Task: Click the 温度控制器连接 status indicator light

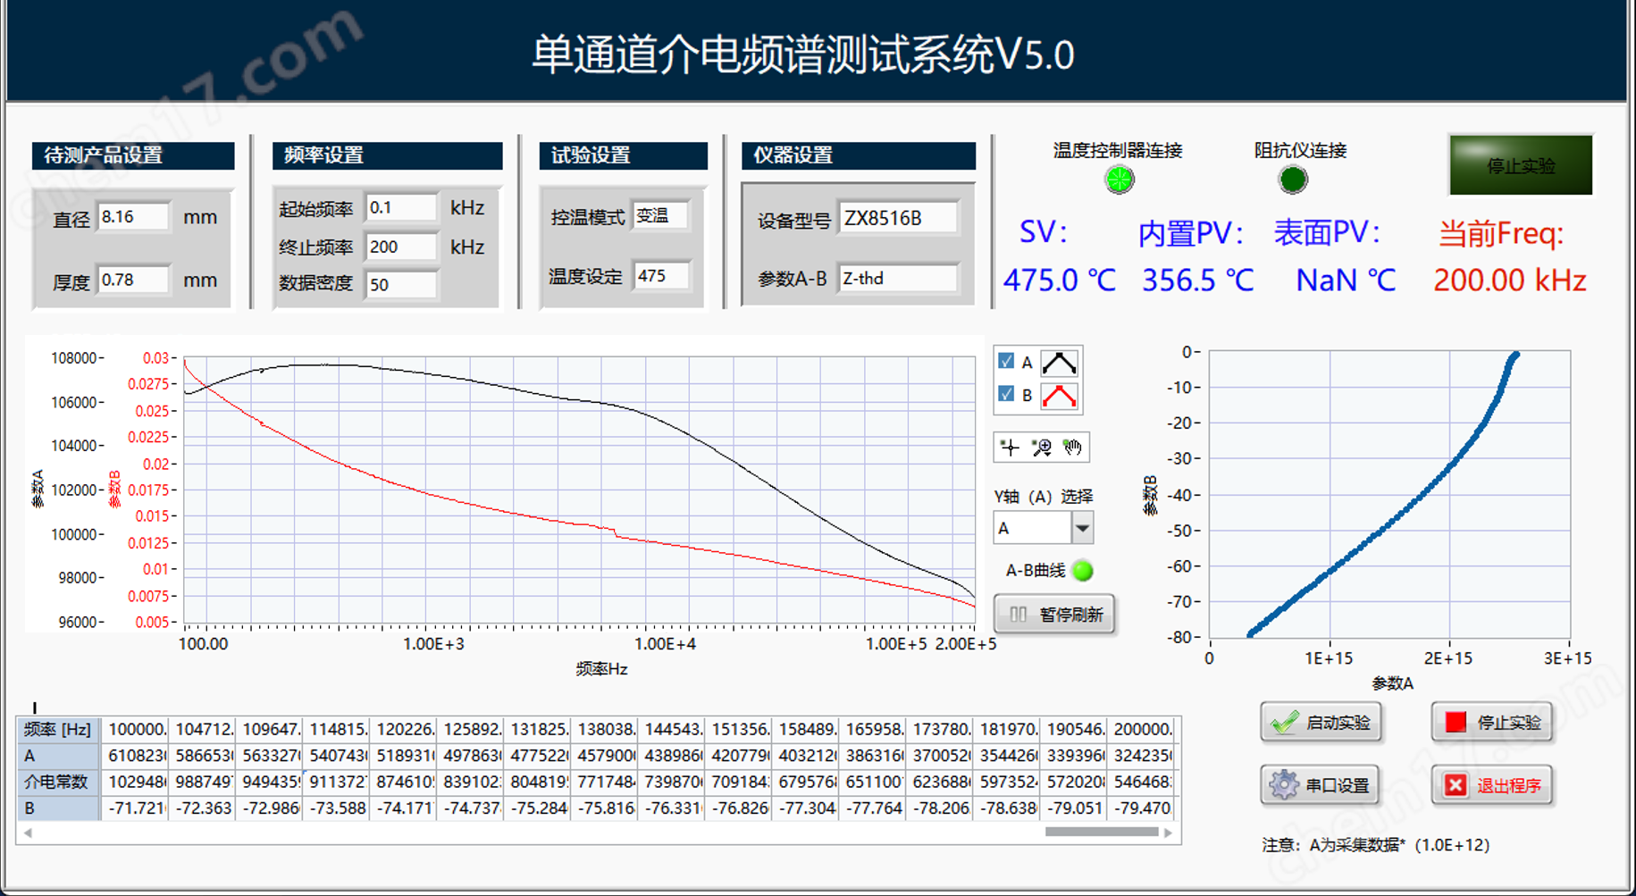Action: (1119, 180)
